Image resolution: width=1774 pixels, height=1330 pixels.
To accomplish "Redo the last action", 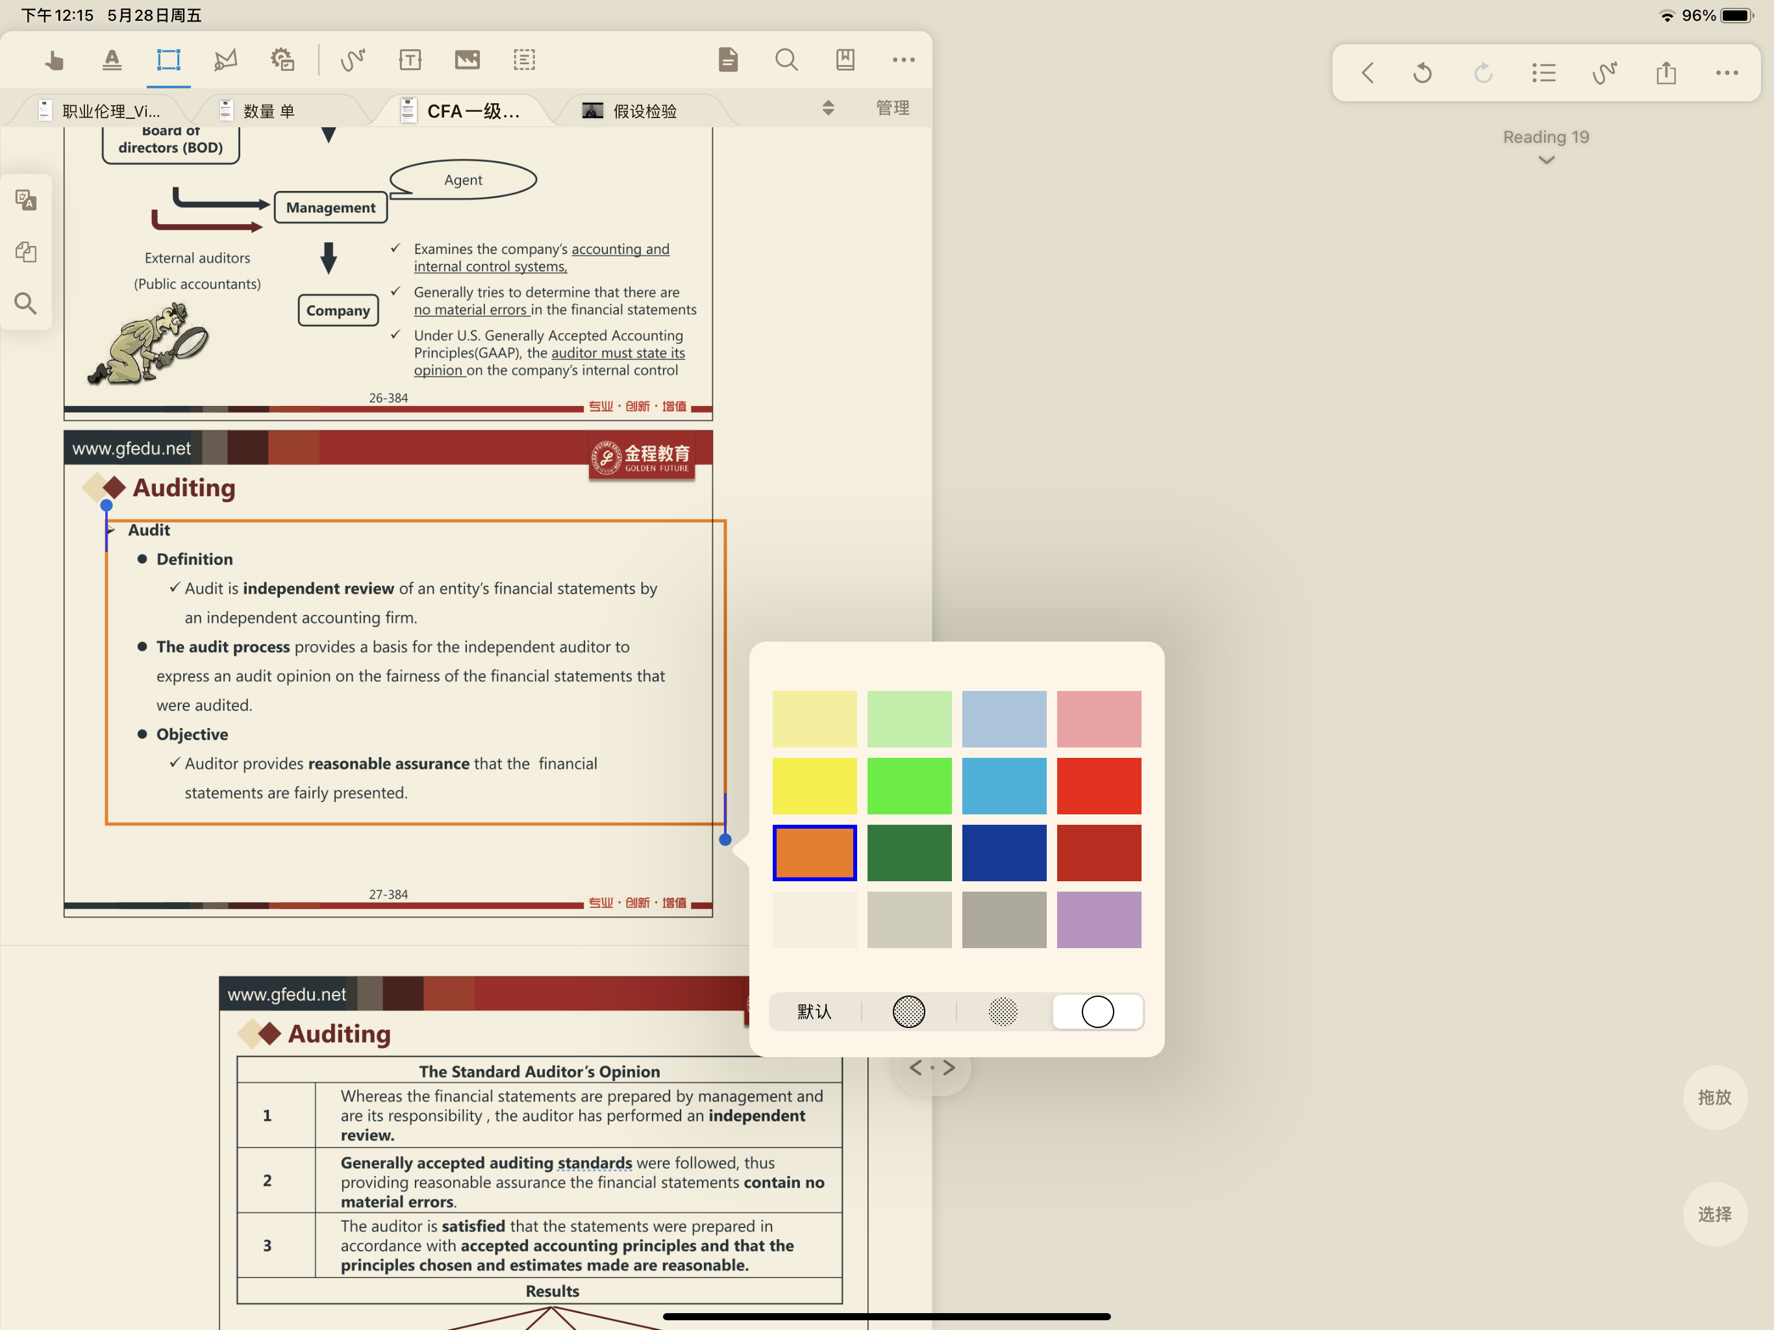I will coord(1483,74).
